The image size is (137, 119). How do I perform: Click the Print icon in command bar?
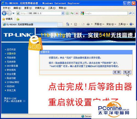[88, 24]
